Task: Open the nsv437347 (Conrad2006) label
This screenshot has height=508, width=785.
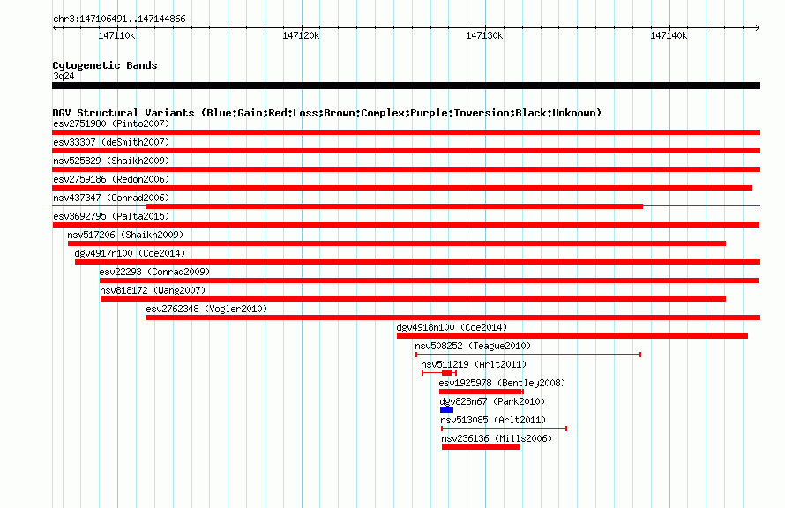Action: (x=111, y=198)
